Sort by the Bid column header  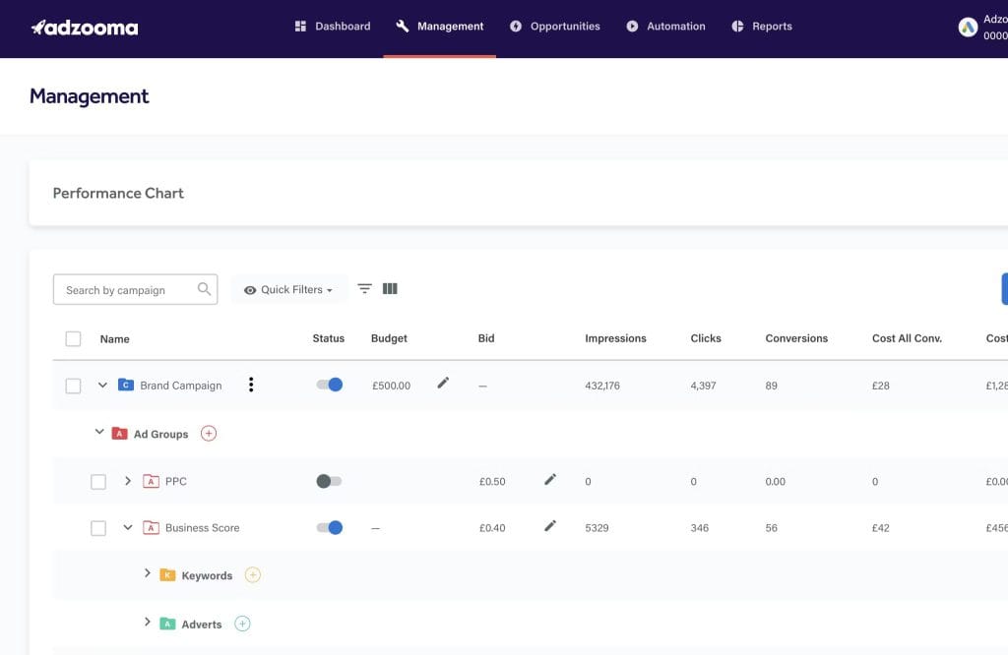pos(486,338)
